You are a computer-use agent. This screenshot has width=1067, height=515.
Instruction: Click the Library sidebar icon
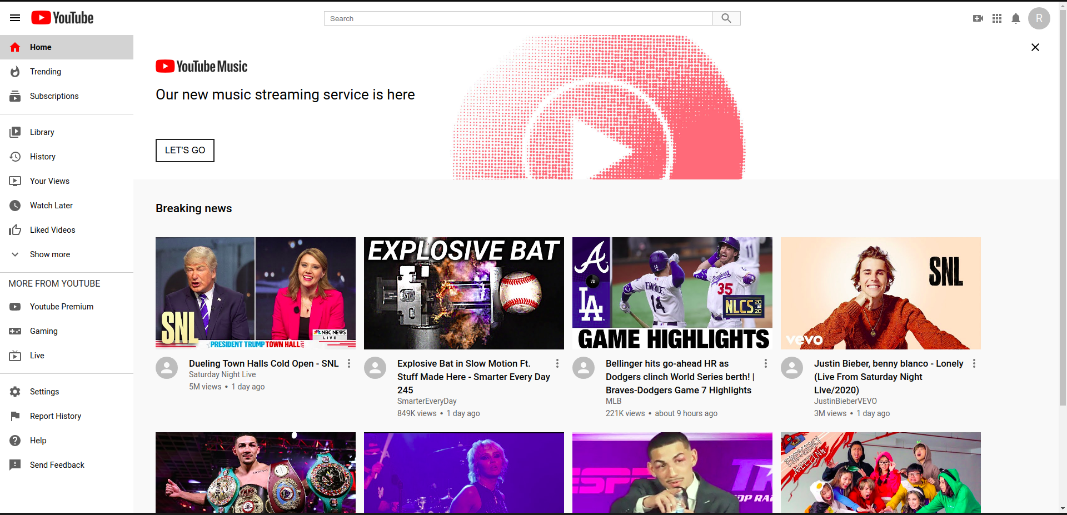[15, 132]
